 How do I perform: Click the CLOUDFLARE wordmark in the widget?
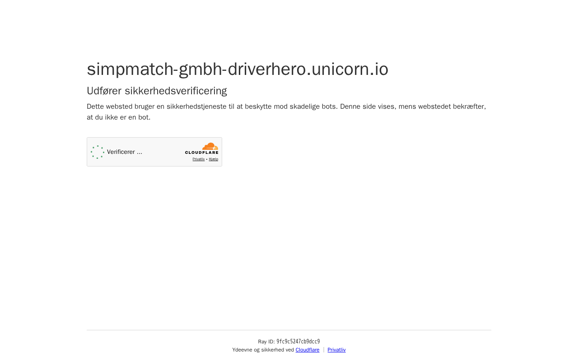[x=201, y=153]
